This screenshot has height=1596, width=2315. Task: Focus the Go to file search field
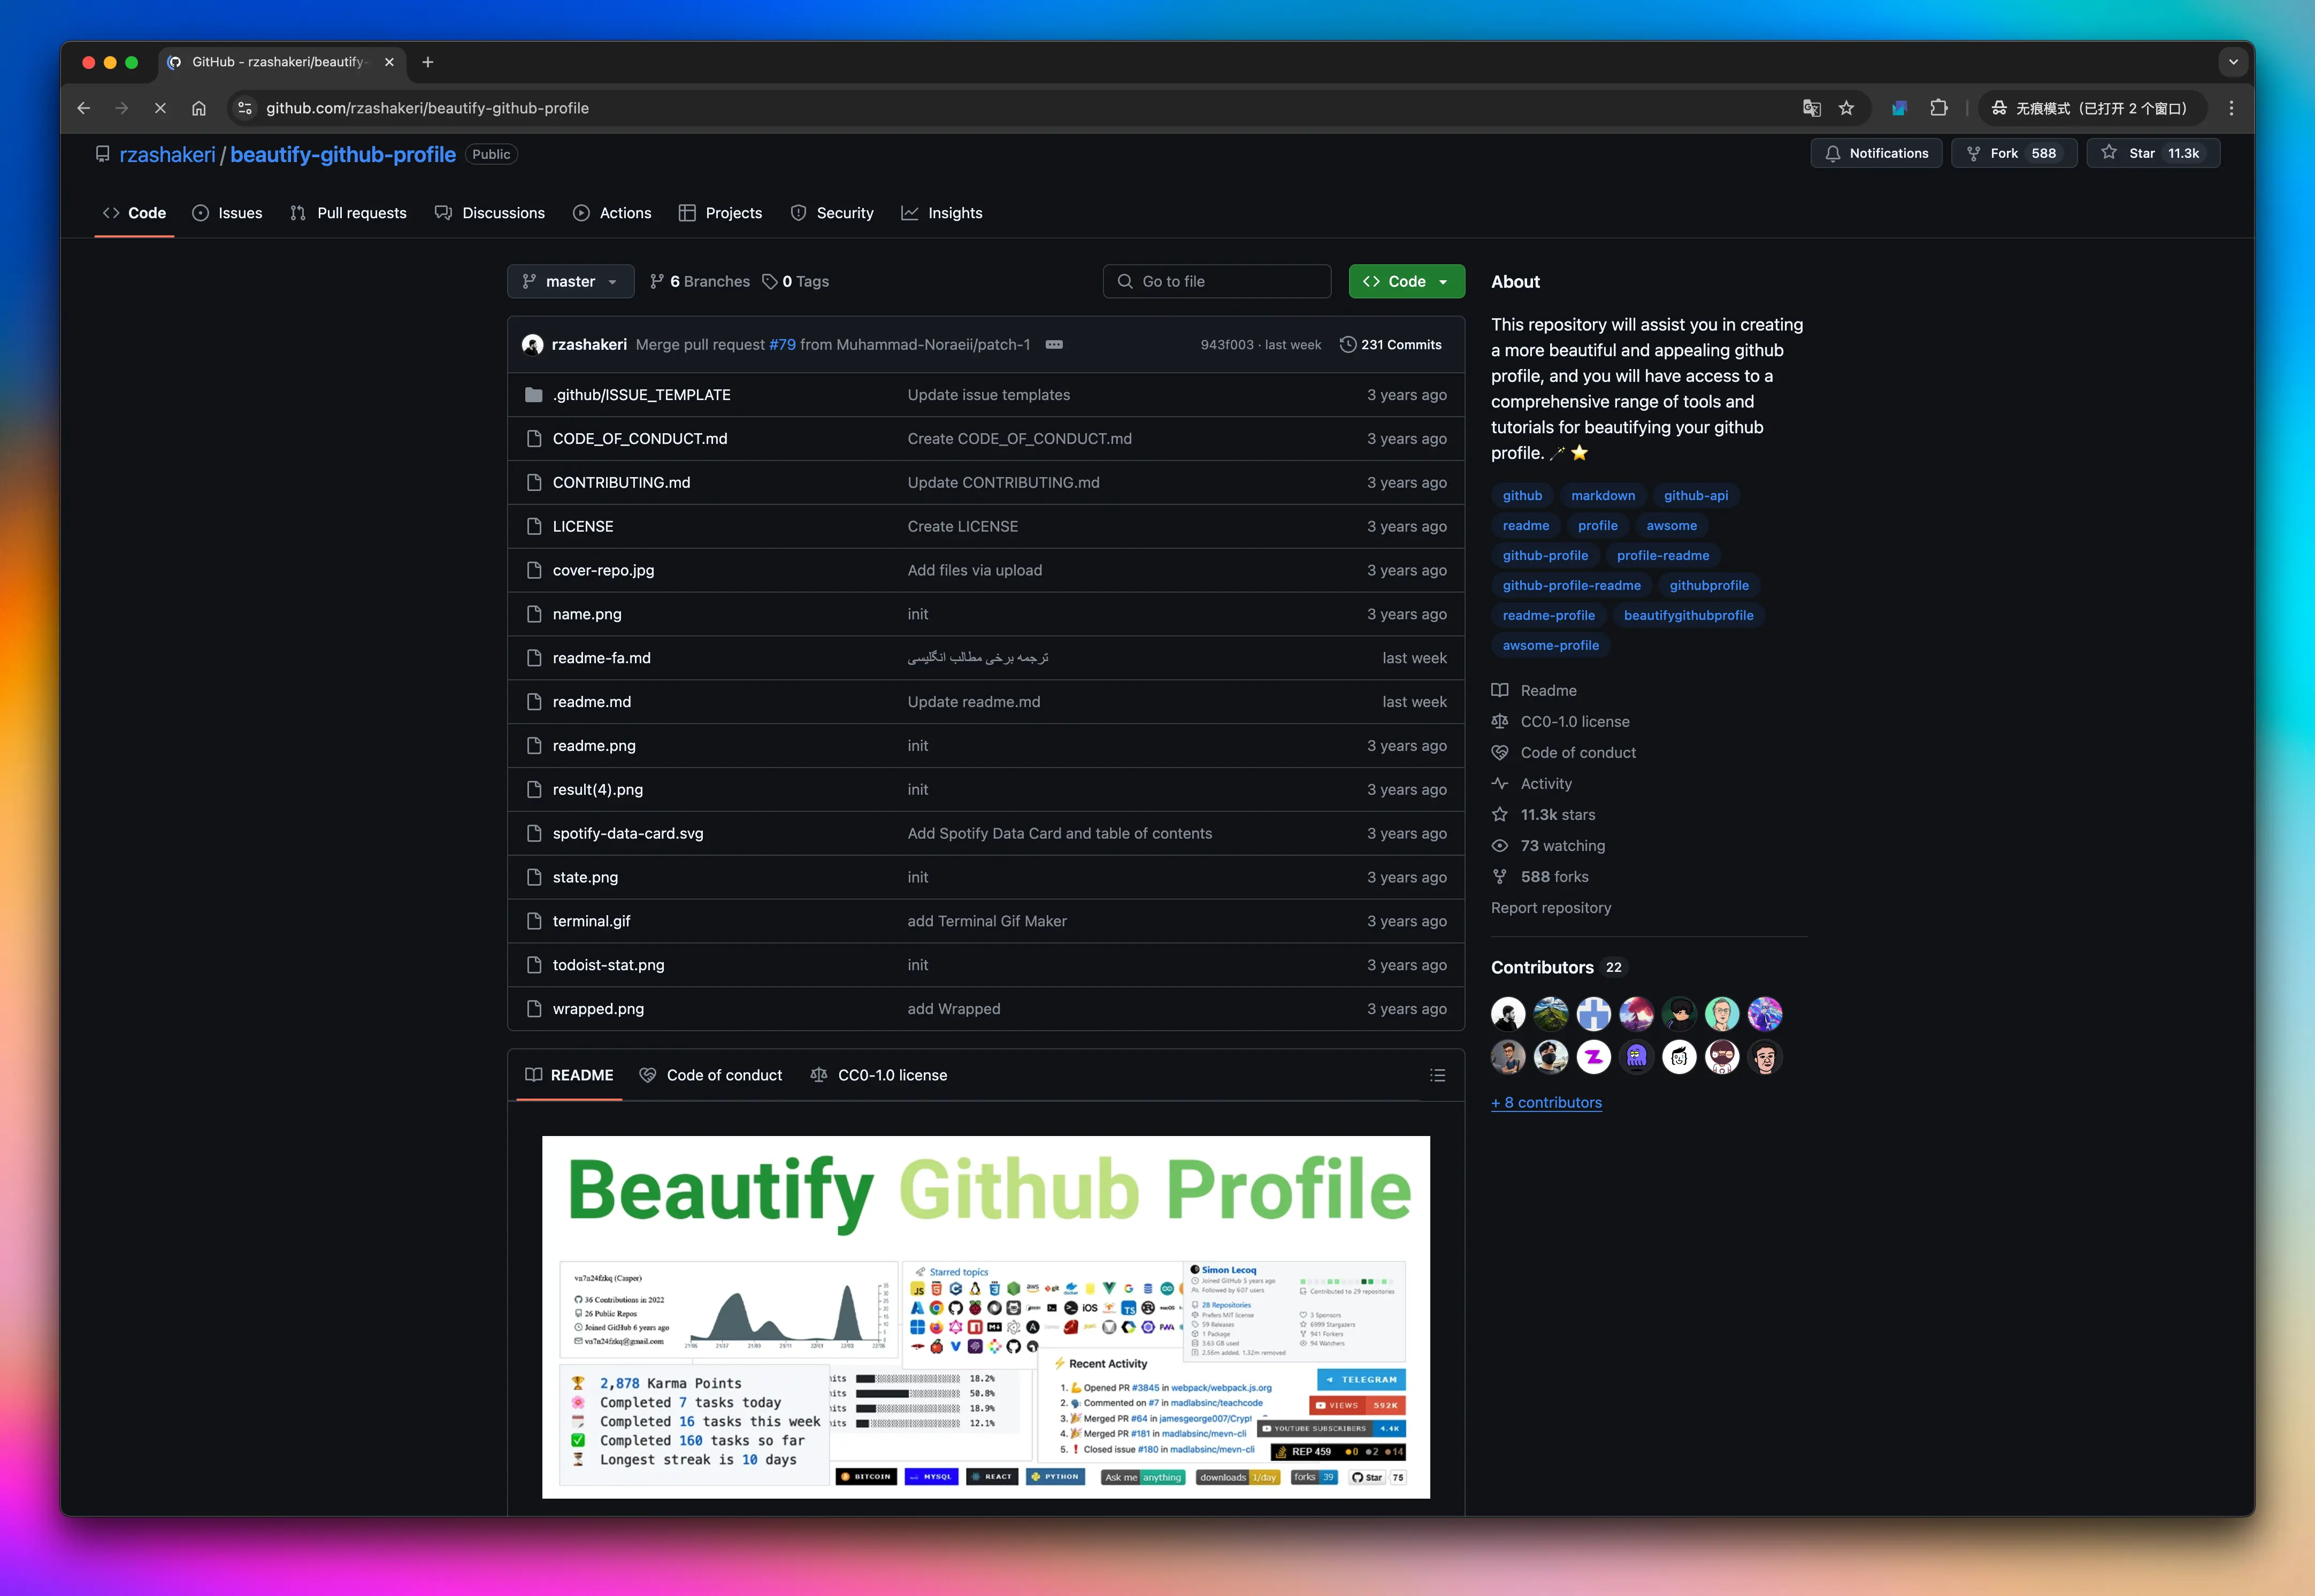pyautogui.click(x=1217, y=281)
